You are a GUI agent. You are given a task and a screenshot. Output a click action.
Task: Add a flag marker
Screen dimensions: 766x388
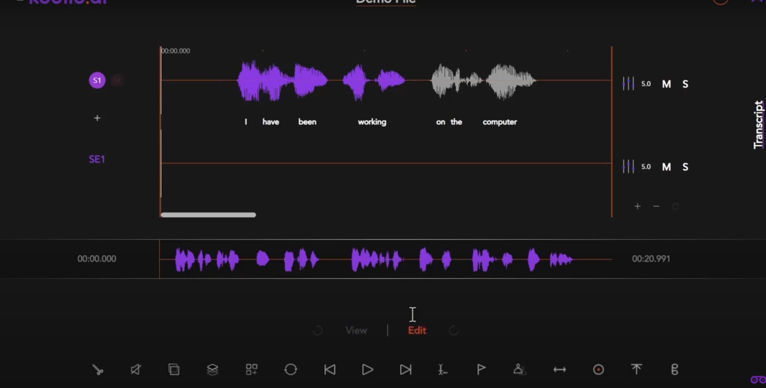point(481,370)
